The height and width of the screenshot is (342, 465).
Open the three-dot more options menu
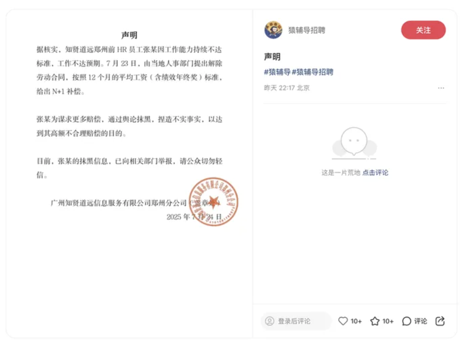(x=441, y=88)
